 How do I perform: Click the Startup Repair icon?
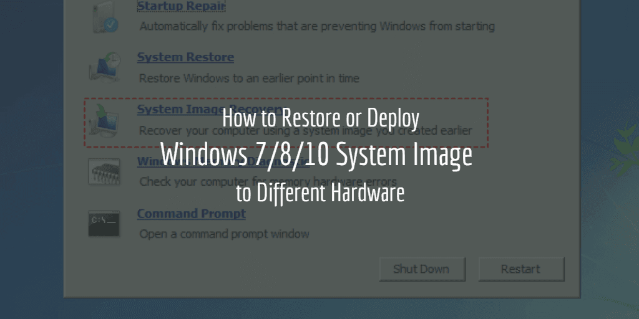click(x=105, y=16)
